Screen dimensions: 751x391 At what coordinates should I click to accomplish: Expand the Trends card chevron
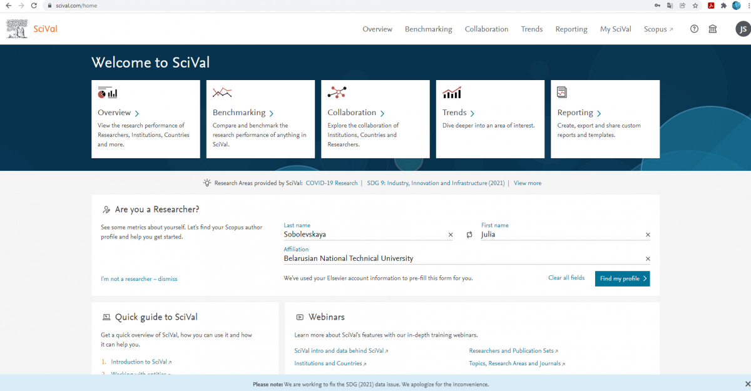(x=472, y=113)
